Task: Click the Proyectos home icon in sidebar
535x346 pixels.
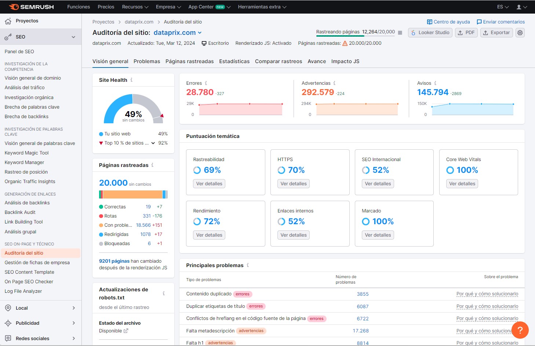Action: point(7,21)
